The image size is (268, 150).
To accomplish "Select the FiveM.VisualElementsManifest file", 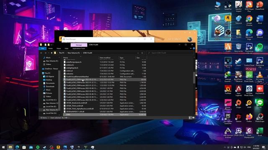I will [105, 77].
